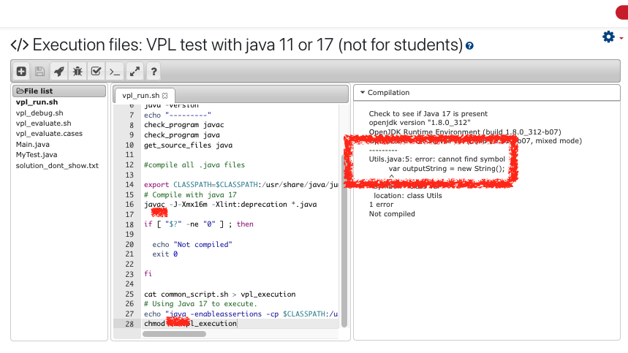Open MyTest.java in file list

pos(37,154)
